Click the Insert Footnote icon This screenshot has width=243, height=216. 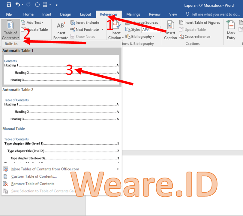click(61, 26)
